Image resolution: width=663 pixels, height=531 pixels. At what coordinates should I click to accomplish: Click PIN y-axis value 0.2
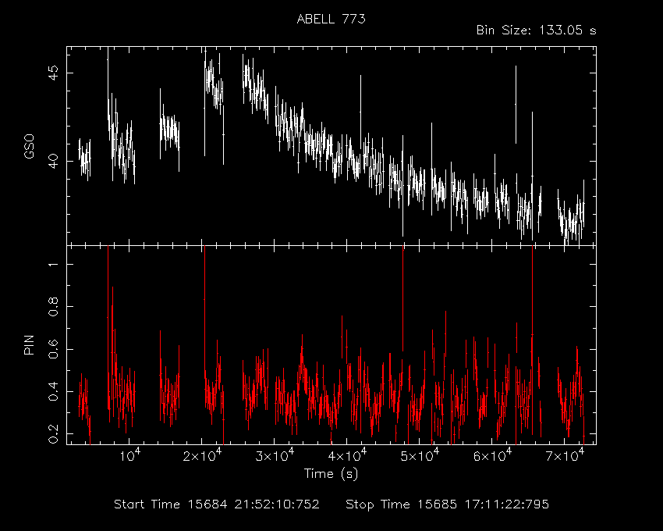coord(54,433)
